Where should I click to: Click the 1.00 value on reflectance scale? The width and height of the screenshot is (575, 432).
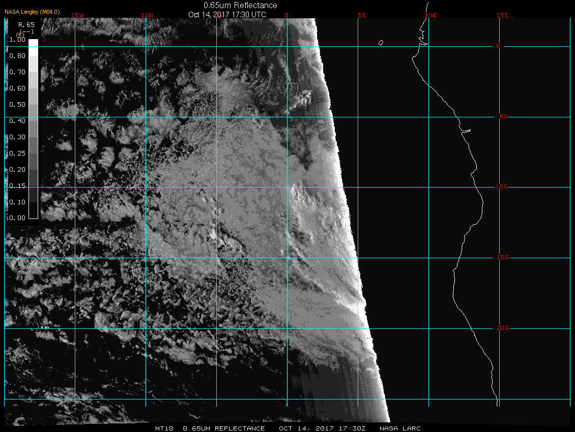coord(17,40)
